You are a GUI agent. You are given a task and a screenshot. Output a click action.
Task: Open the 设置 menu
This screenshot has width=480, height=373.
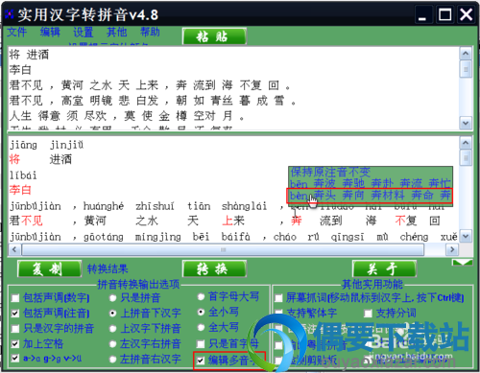tap(84, 32)
